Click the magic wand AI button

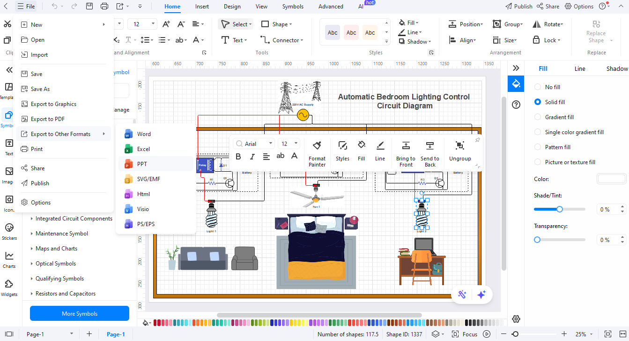(462, 295)
